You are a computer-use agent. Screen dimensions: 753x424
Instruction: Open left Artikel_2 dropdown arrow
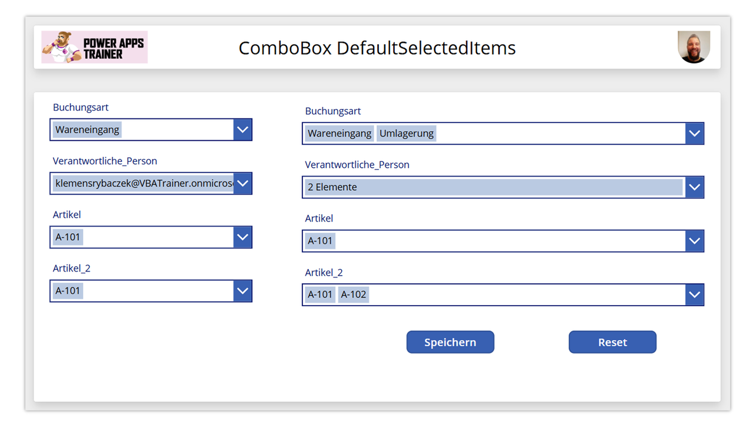click(242, 291)
